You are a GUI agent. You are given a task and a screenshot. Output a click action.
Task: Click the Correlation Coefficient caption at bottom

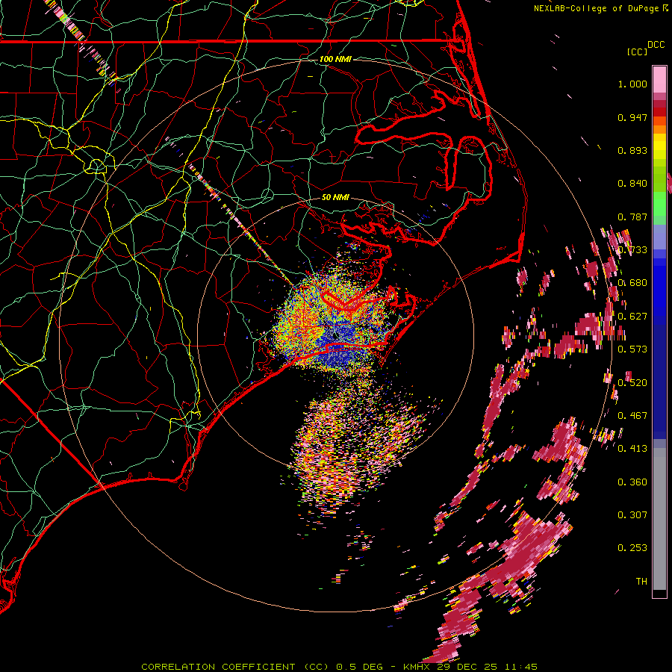click(340, 667)
